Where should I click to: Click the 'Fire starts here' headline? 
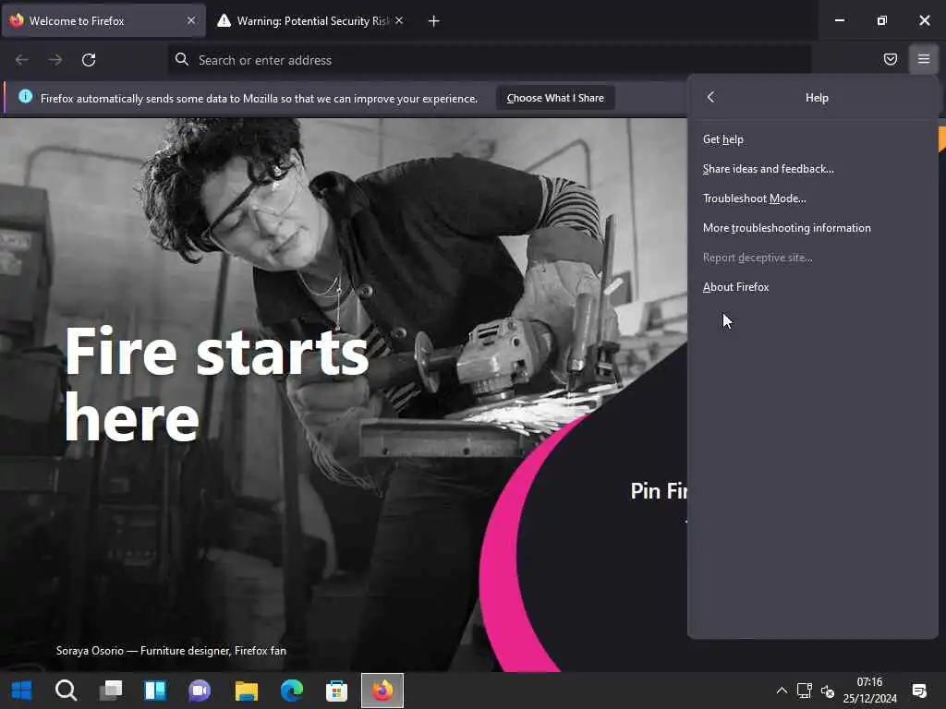coord(217,384)
